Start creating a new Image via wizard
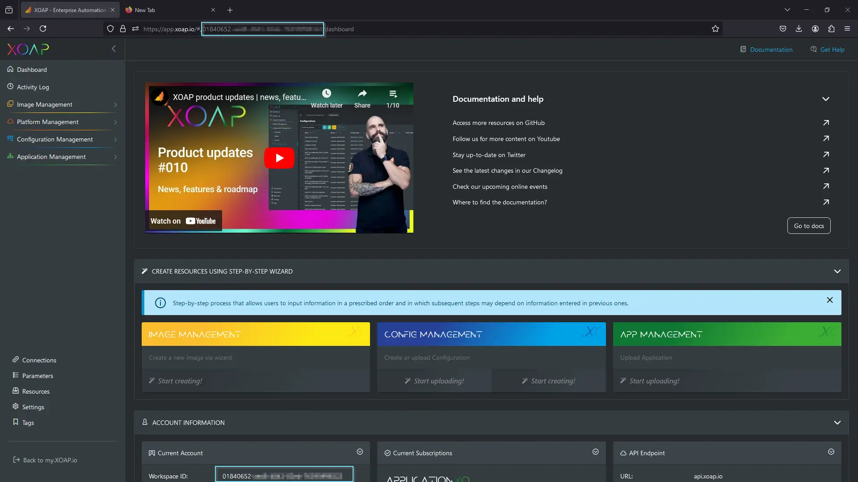858x482 pixels. 176,381
